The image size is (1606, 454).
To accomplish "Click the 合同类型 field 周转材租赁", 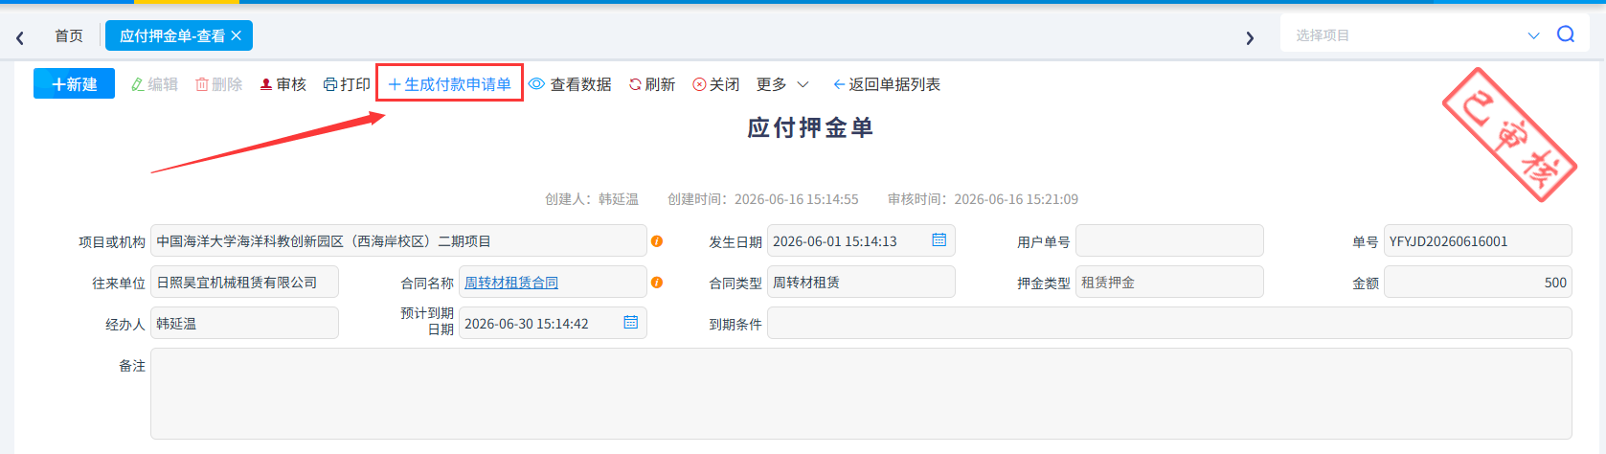I will pyautogui.click(x=861, y=283).
